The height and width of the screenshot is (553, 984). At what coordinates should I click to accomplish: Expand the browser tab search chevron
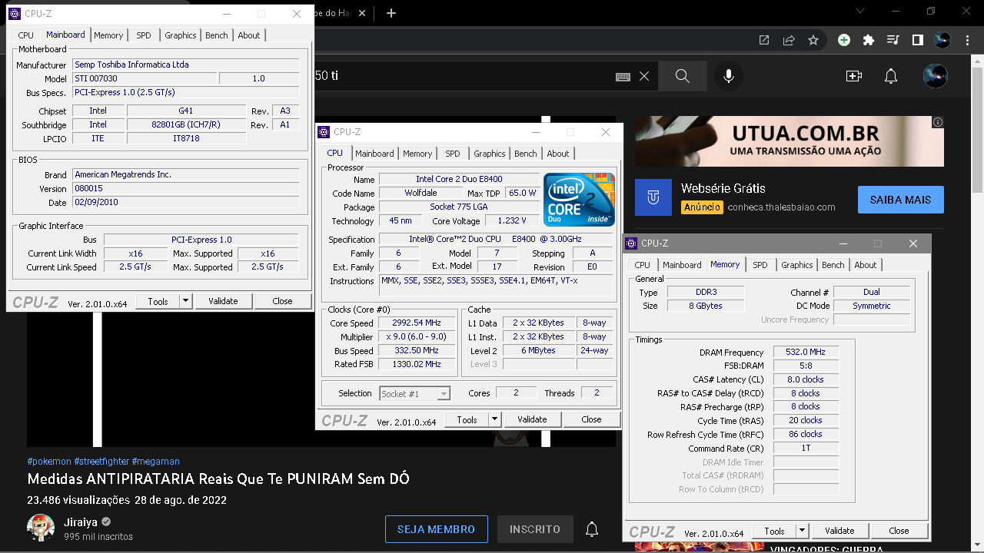pos(860,12)
